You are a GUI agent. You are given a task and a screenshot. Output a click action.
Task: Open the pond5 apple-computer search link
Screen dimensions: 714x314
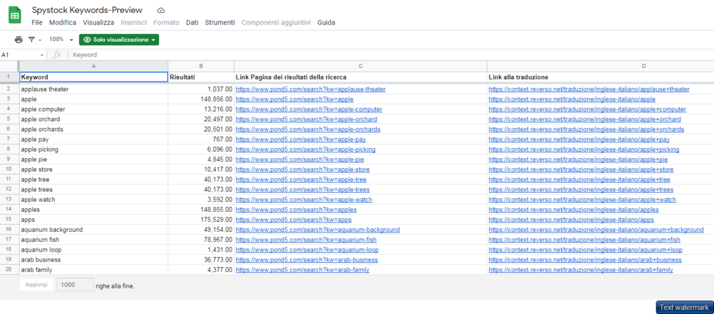click(309, 110)
